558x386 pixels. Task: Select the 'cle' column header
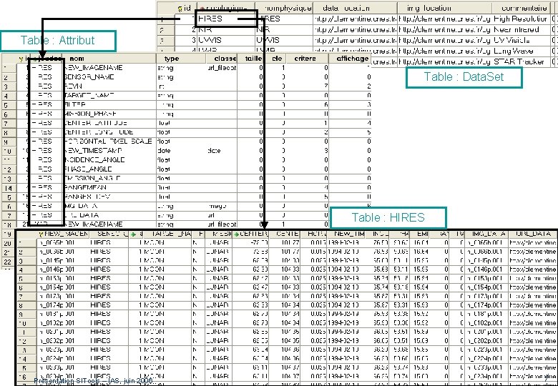click(x=275, y=59)
